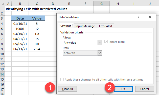Select cell containing 05/05/21
The width and height of the screenshot is (159, 95).
(20, 44)
